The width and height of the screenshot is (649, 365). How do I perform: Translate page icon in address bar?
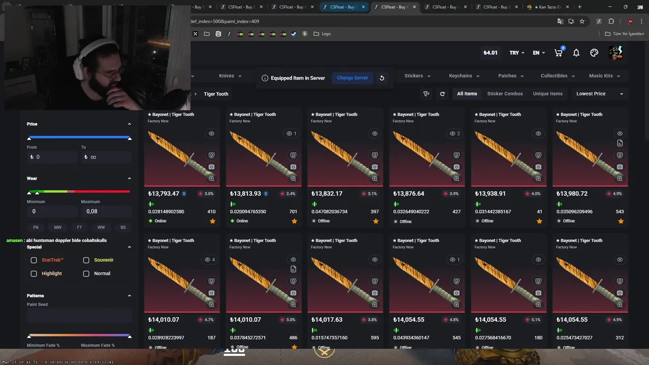tap(560, 21)
